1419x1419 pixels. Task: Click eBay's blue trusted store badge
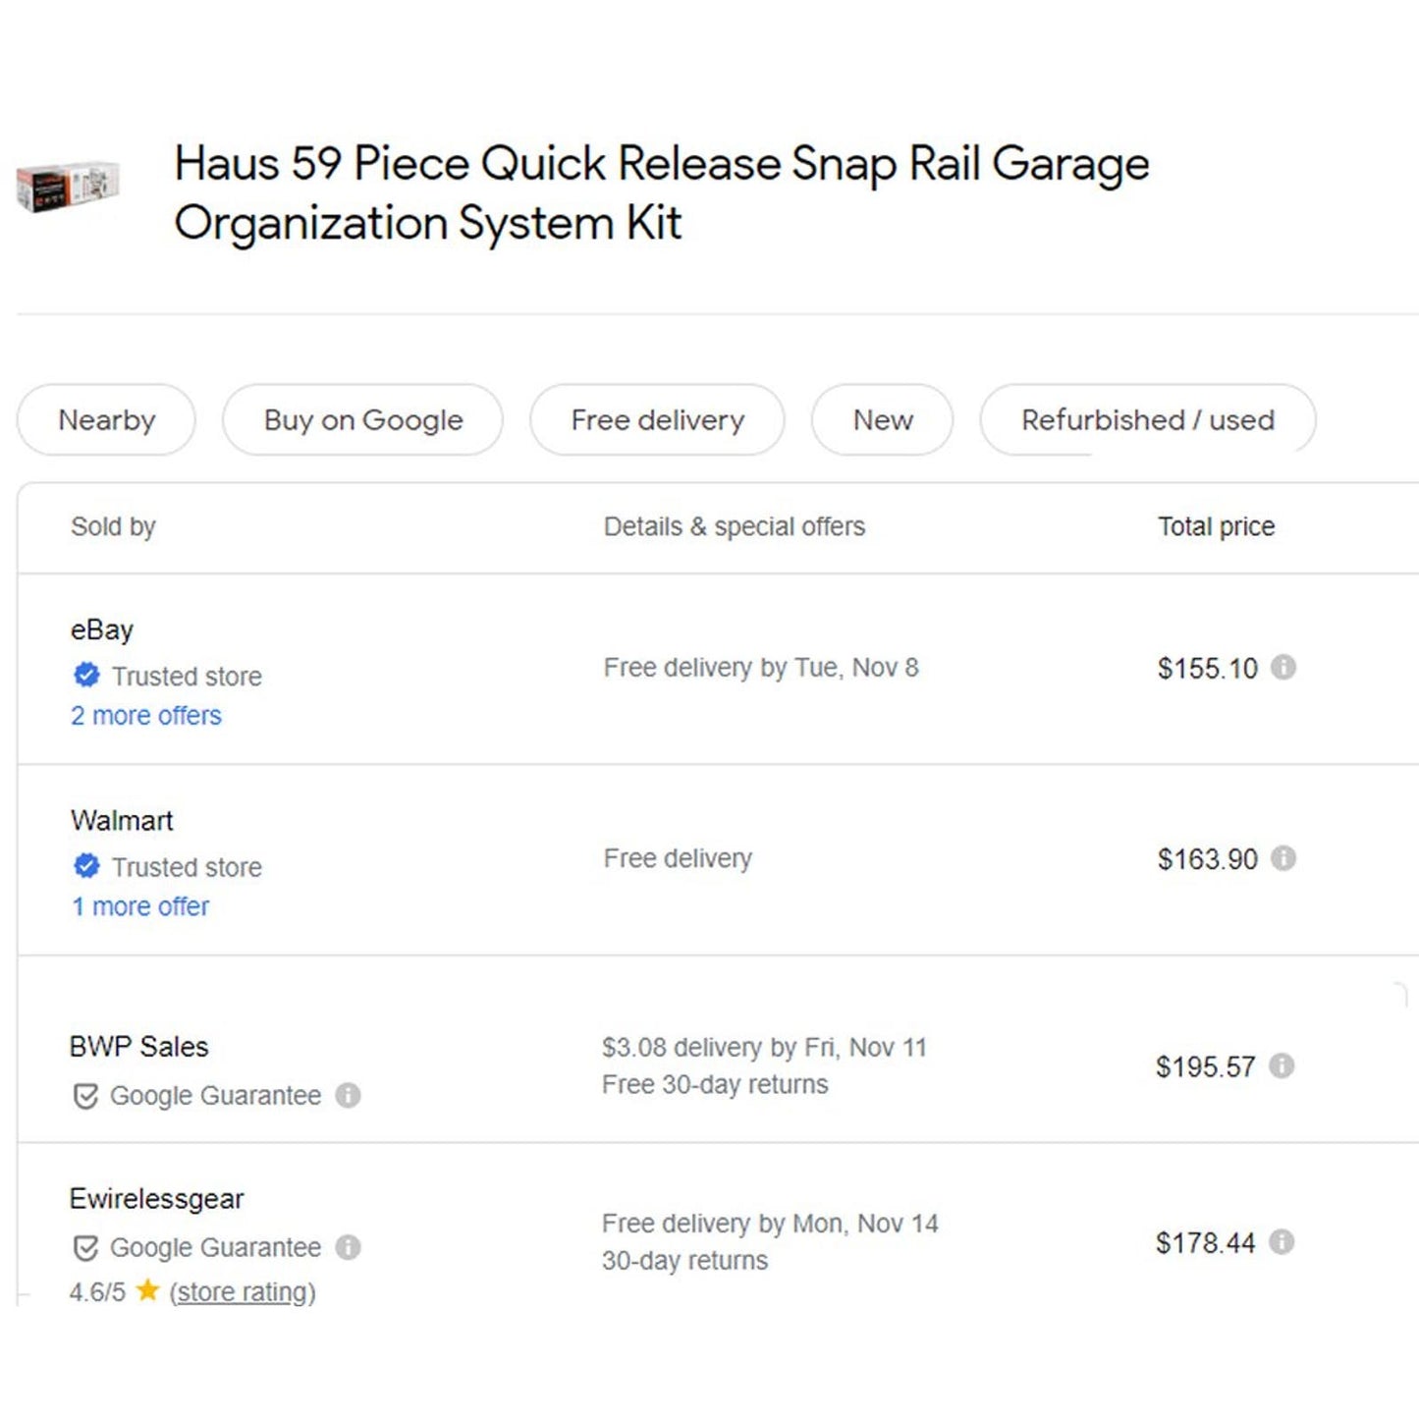(x=86, y=675)
